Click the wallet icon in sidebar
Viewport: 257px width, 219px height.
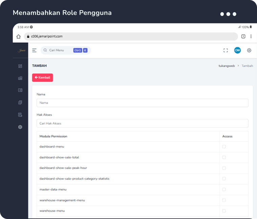[20, 90]
